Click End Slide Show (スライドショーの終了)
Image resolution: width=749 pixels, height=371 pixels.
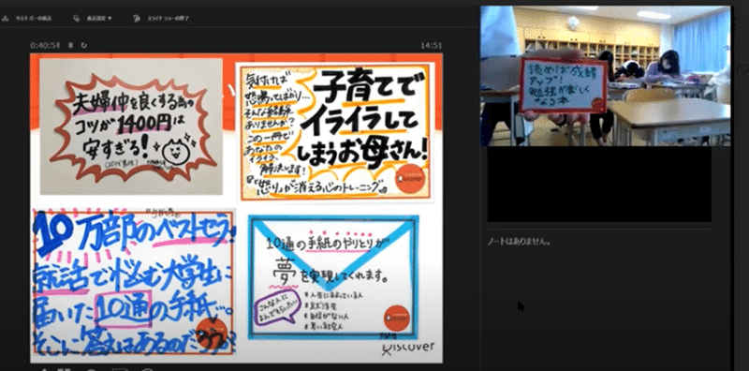click(161, 19)
